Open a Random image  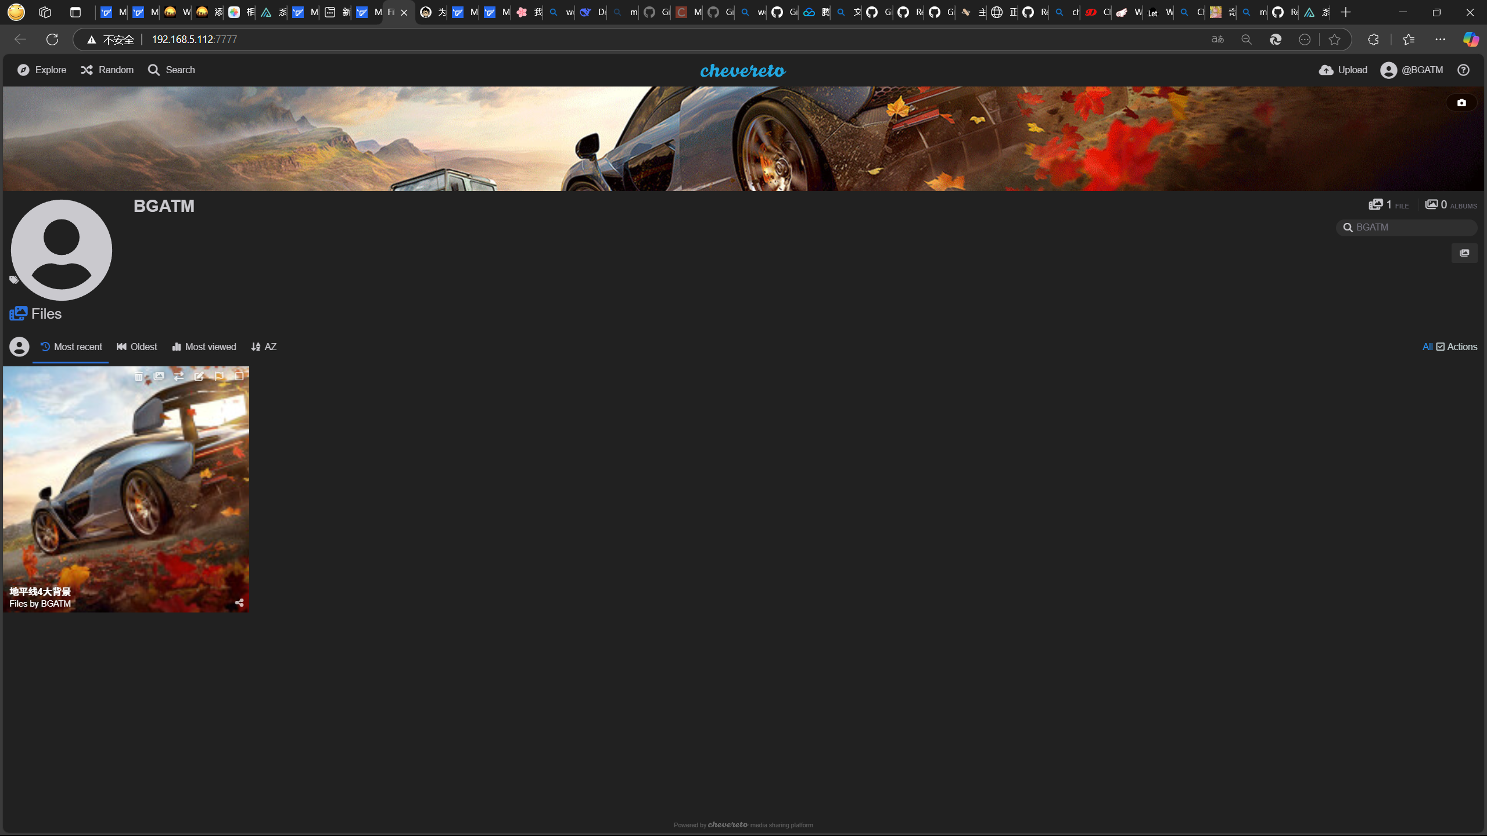tap(107, 70)
